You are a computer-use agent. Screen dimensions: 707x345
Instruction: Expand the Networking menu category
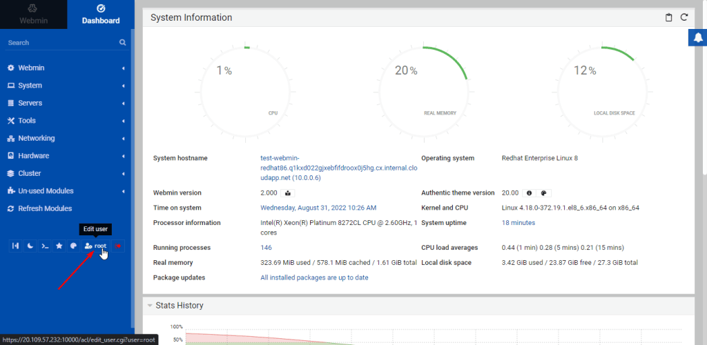point(66,138)
